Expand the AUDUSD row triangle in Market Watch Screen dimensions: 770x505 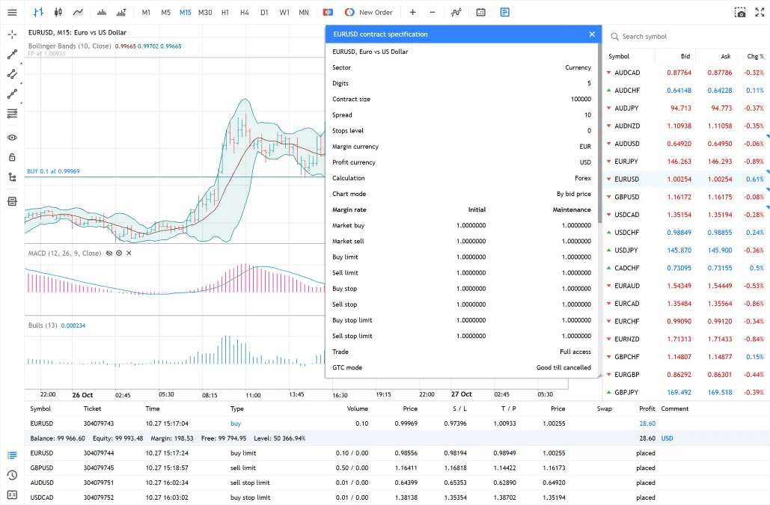608,144
